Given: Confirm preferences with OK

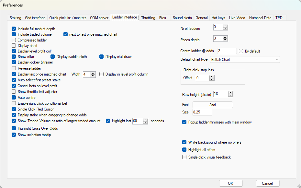Looking at the screenshot, I should point(231,183).
